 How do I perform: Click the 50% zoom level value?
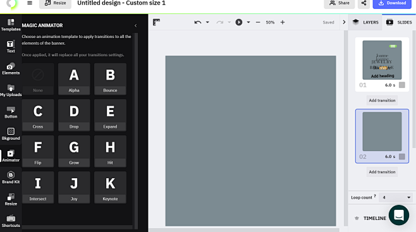pyautogui.click(x=270, y=22)
